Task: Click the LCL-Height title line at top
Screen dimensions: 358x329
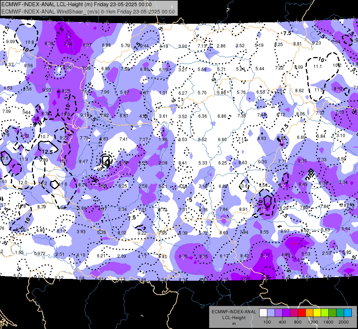Action: [x=76, y=4]
